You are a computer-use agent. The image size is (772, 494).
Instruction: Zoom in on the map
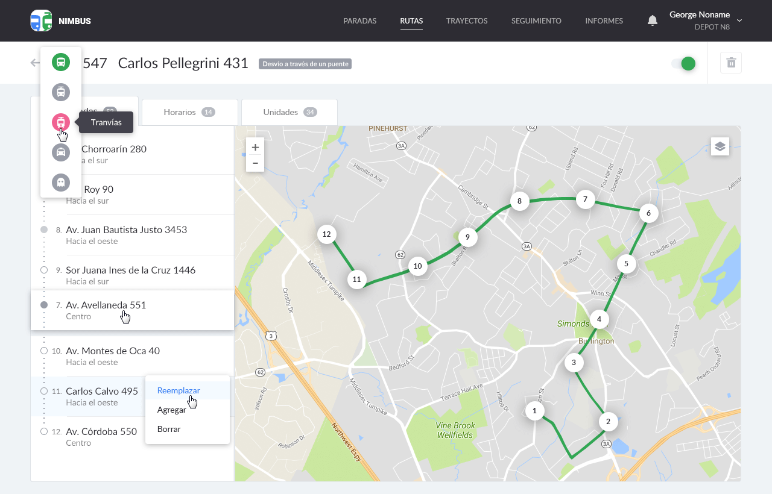coord(255,148)
